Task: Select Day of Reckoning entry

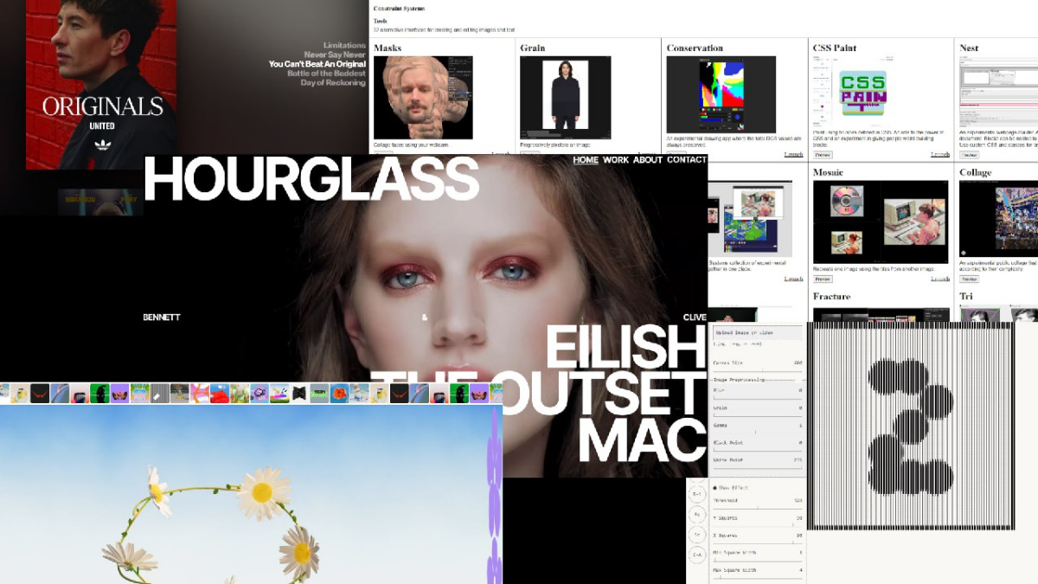Action: (x=333, y=83)
